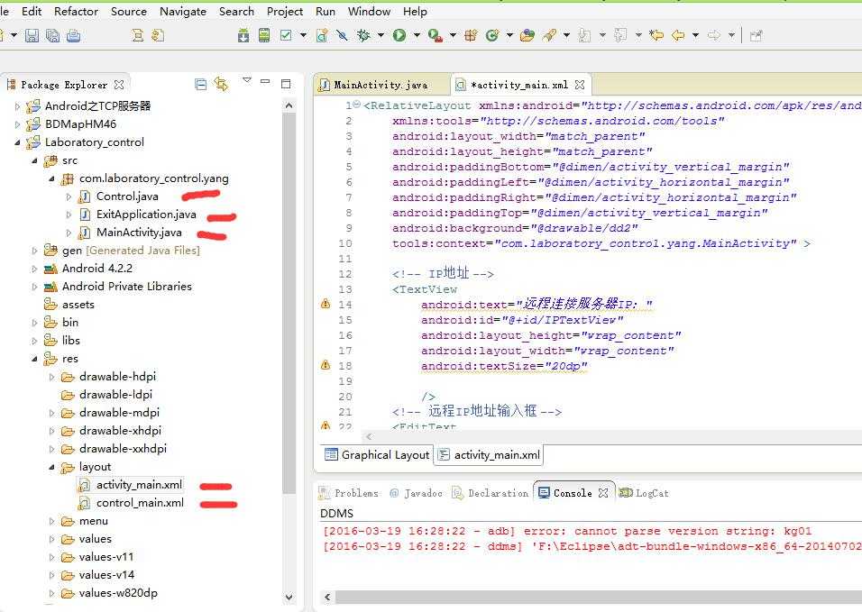This screenshot has width=862, height=612.
Task: Select Control.java in Package Explorer
Action: click(x=127, y=196)
